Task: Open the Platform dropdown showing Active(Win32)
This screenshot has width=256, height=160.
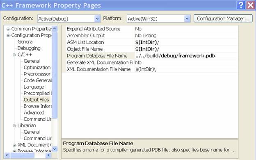Action: 158,18
